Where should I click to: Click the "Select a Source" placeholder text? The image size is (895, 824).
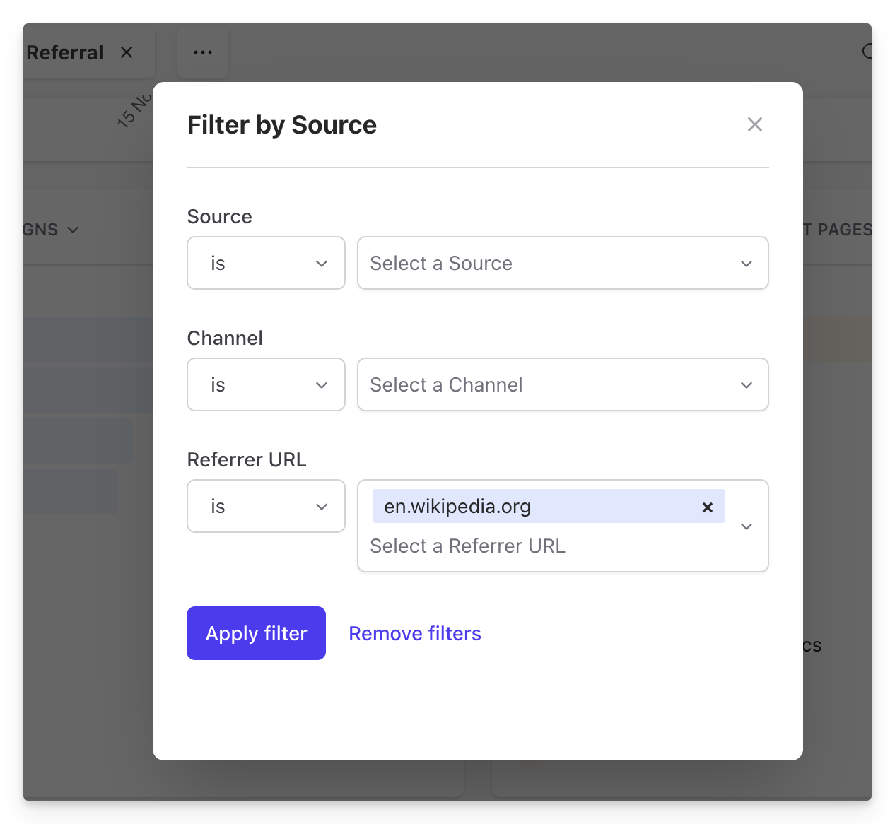(441, 264)
